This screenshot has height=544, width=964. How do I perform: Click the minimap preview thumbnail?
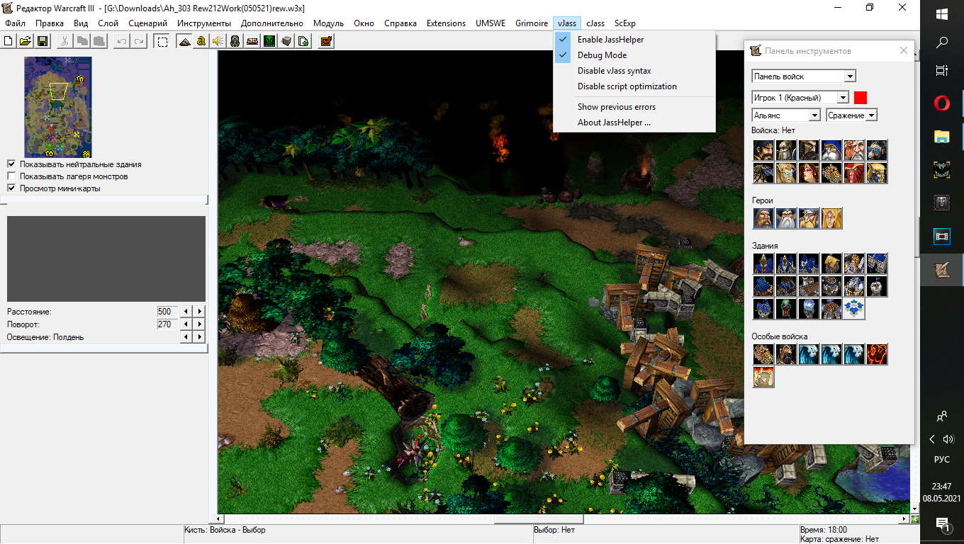pos(58,107)
